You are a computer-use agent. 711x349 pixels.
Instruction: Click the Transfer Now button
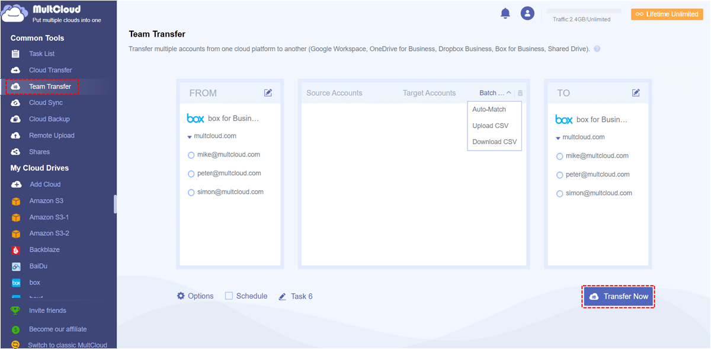pos(619,296)
